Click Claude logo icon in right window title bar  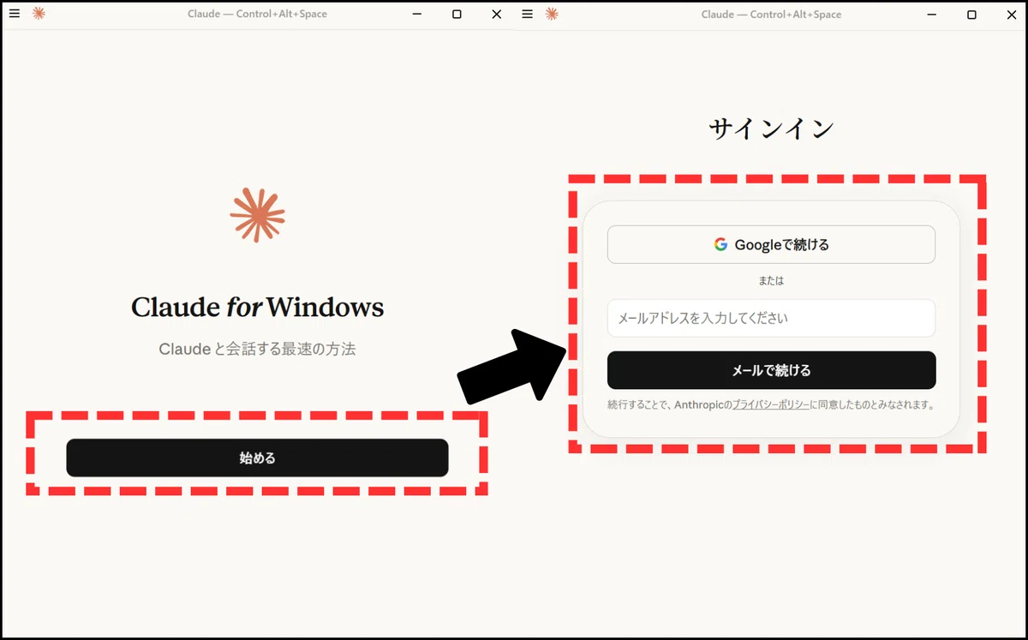click(x=552, y=14)
